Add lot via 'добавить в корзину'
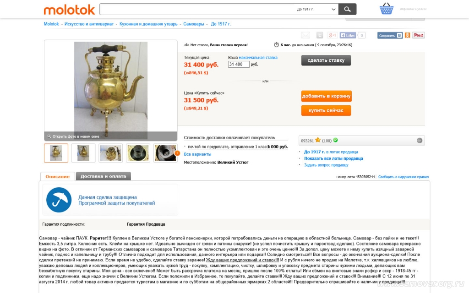Viewport: 469px width, 293px height. tap(326, 96)
